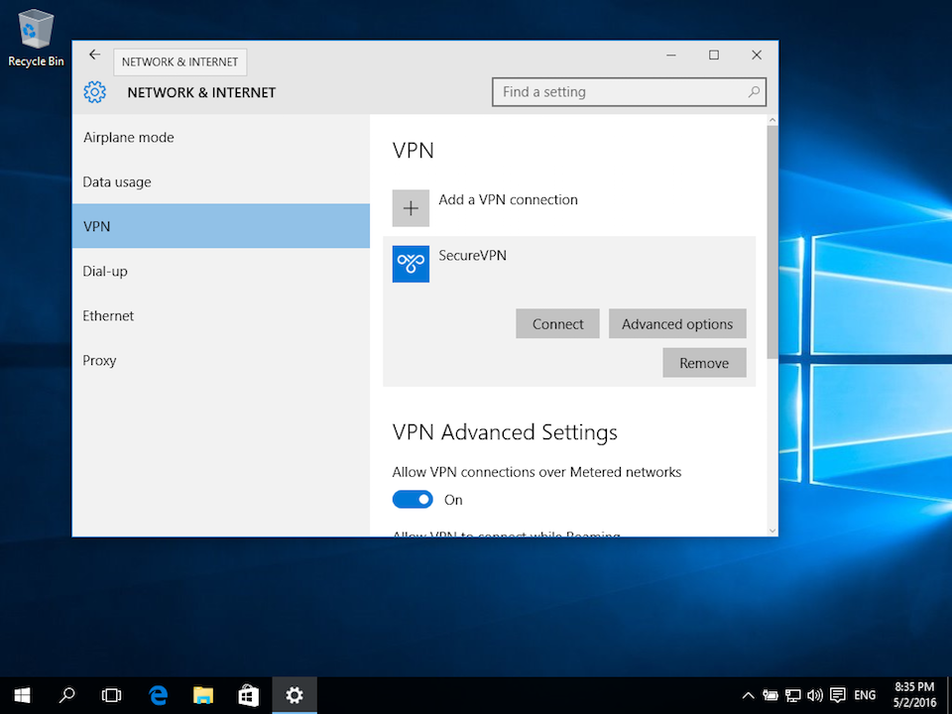Select Dial-up in the left sidebar

(105, 271)
